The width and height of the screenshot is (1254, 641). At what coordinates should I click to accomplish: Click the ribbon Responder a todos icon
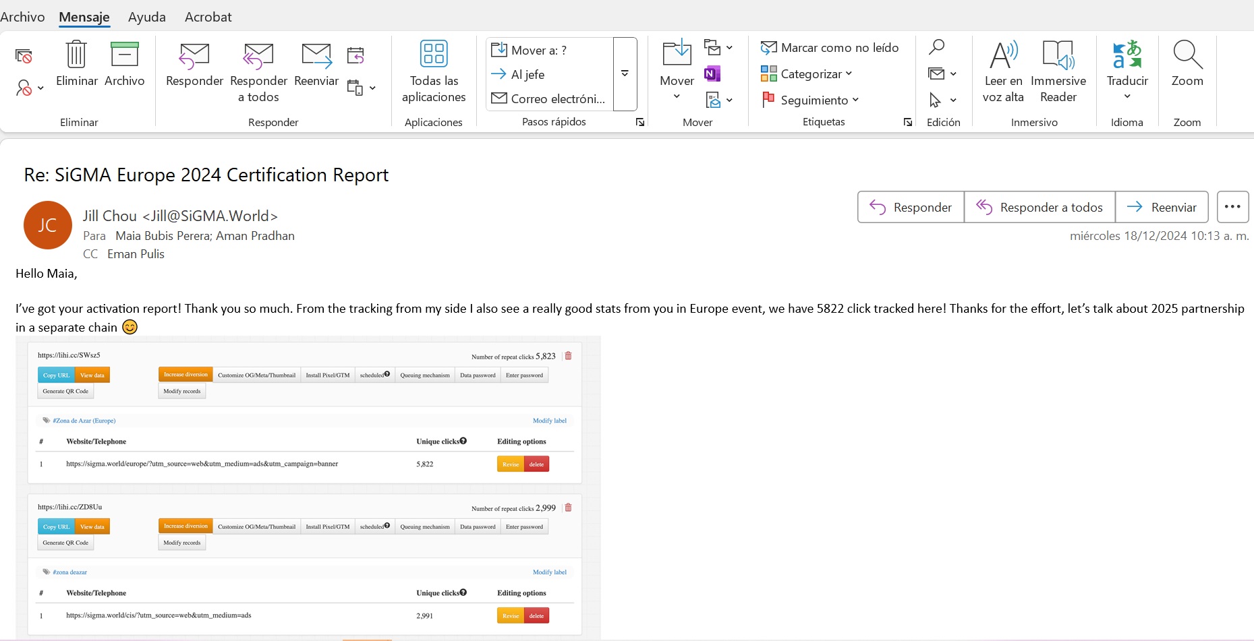point(258,55)
